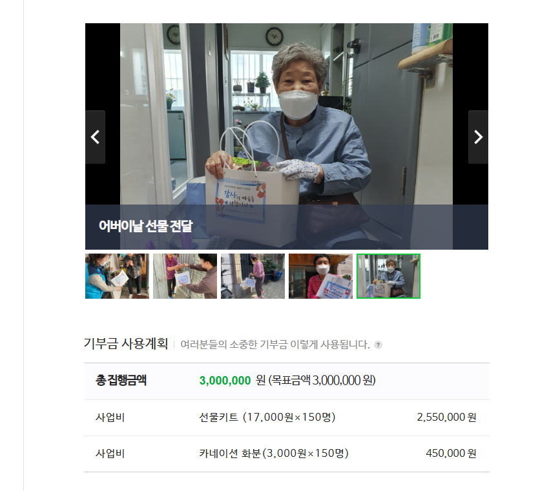This screenshot has width=549, height=491.
Task: Click the 사업비 label in the 선물키트 row
Action: [110, 417]
